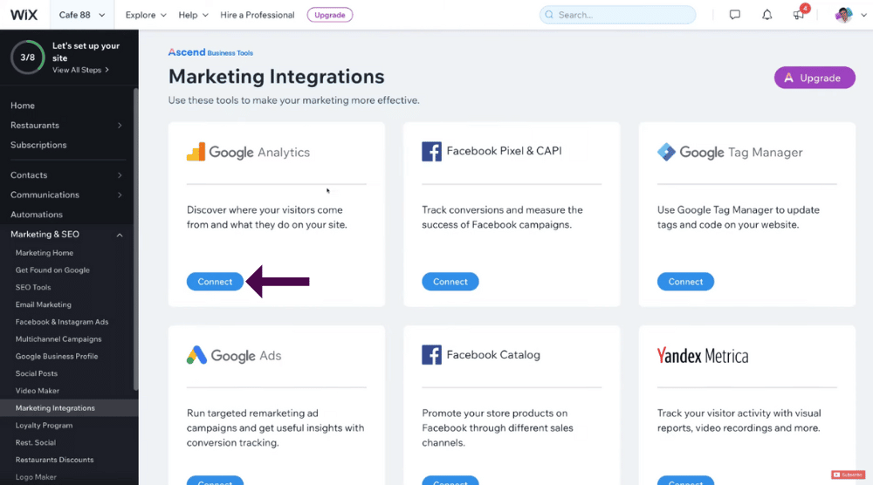Viewport: 873px width, 485px height.
Task: Focus the Search input field
Action: pyautogui.click(x=617, y=15)
